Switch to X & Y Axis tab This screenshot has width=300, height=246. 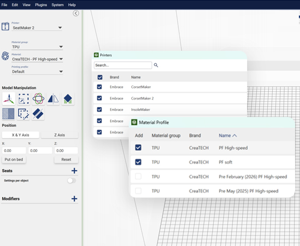[21, 135]
